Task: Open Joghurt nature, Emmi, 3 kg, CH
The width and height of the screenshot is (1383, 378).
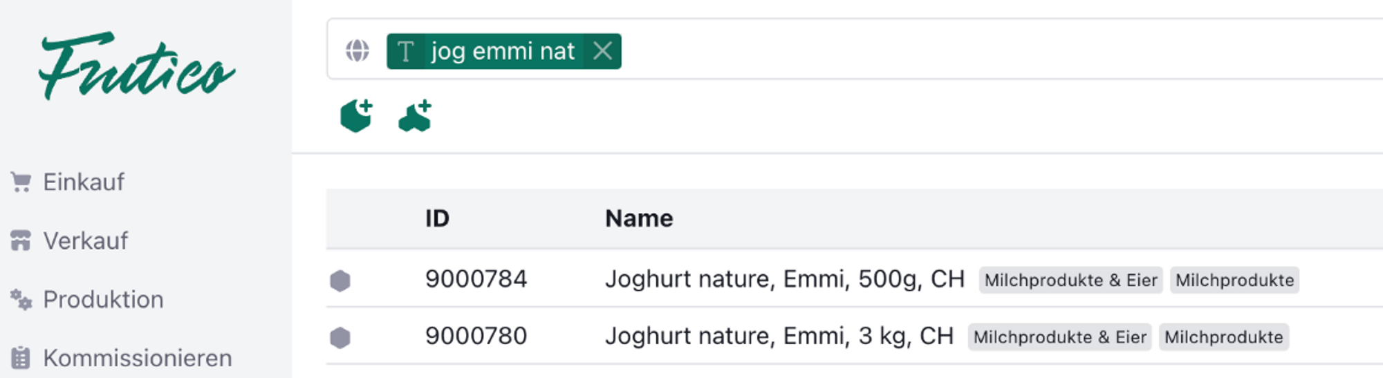Action: tap(779, 336)
